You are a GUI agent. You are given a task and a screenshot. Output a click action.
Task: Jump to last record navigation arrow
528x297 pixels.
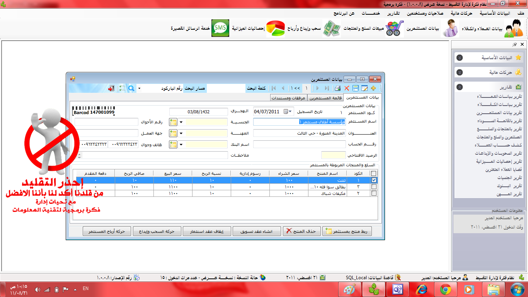click(327, 88)
